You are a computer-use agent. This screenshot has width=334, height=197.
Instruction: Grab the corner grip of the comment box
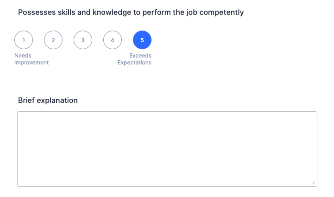pyautogui.click(x=313, y=183)
